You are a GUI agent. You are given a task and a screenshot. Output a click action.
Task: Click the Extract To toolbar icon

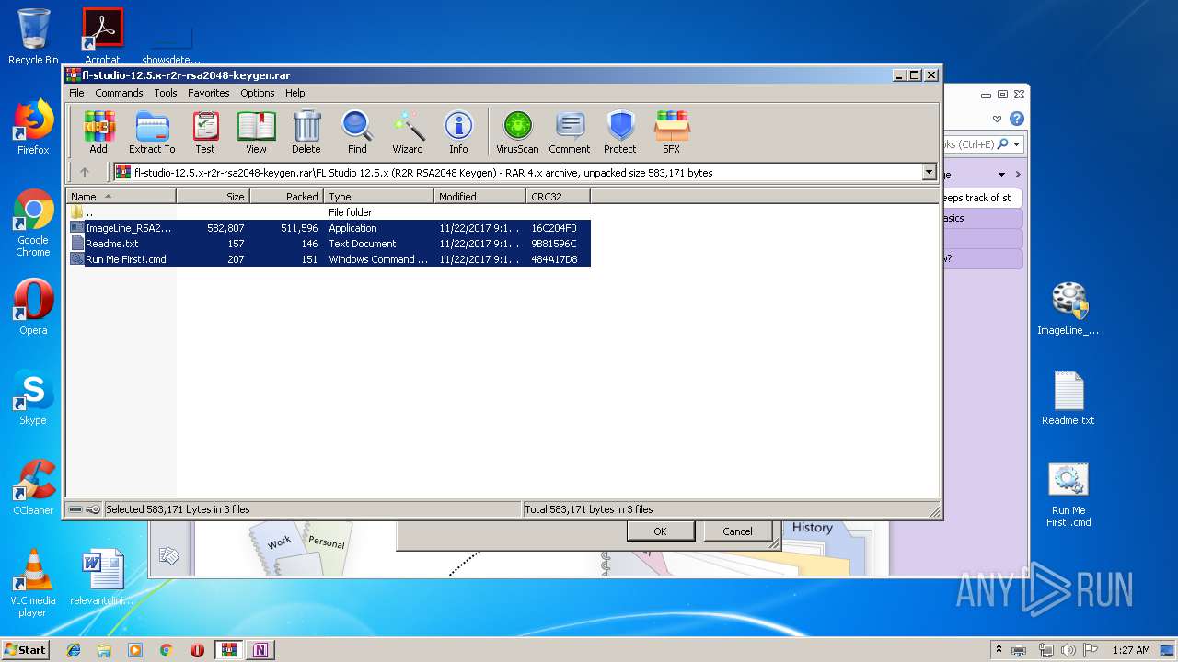coord(152,131)
